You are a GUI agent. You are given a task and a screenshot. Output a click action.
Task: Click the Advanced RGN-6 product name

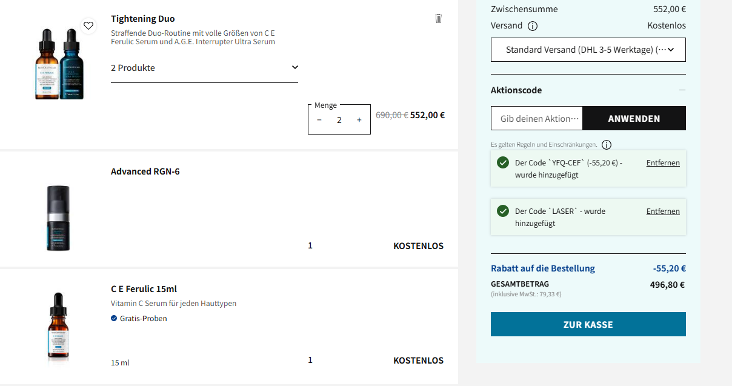145,171
